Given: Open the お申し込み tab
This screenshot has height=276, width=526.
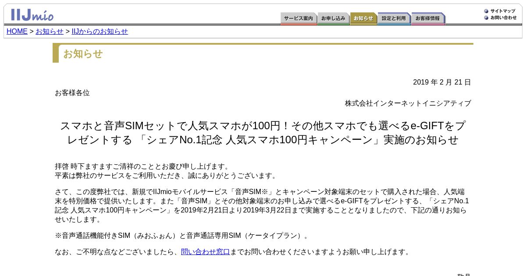Looking at the screenshot, I should coord(333,19).
